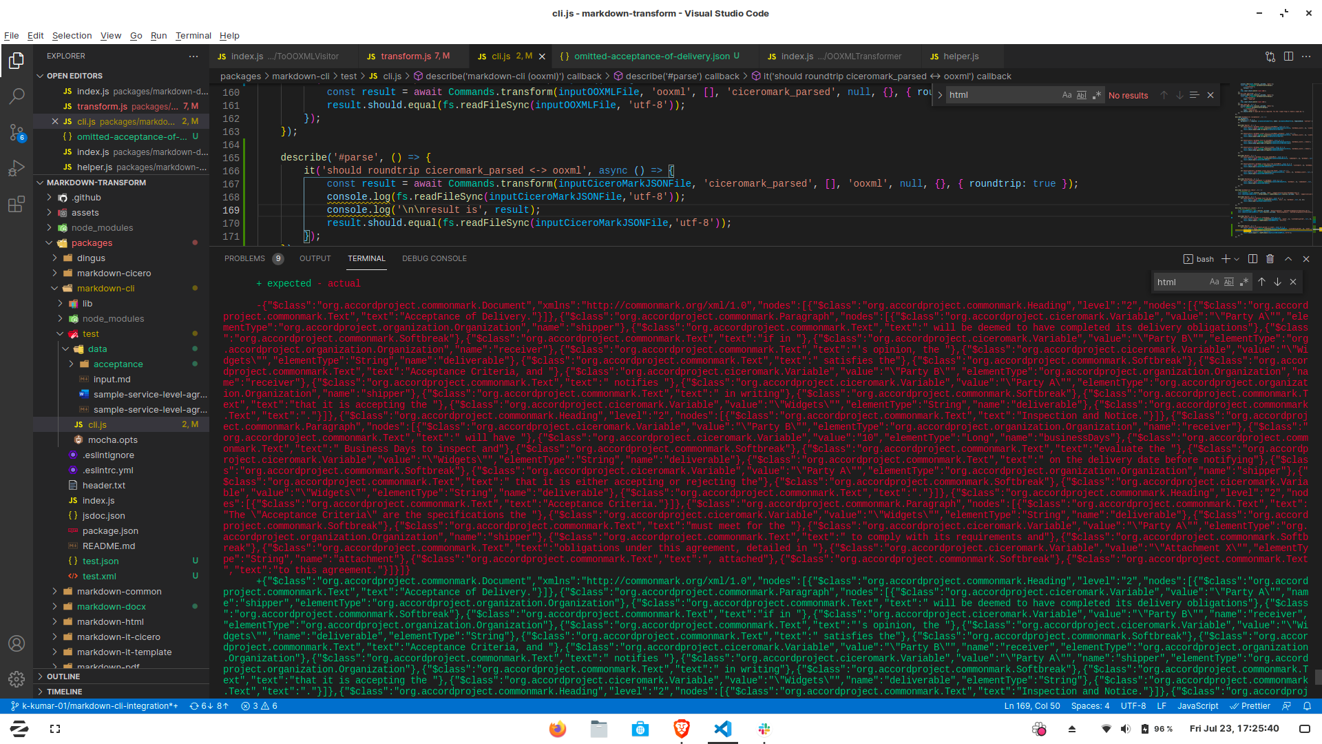The image size is (1322, 744).
Task: Click the Prettier status bar button
Action: [1250, 706]
